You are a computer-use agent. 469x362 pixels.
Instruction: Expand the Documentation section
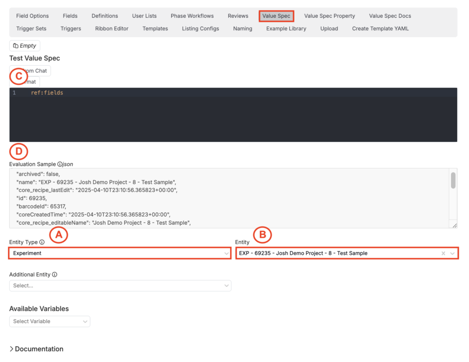36,349
